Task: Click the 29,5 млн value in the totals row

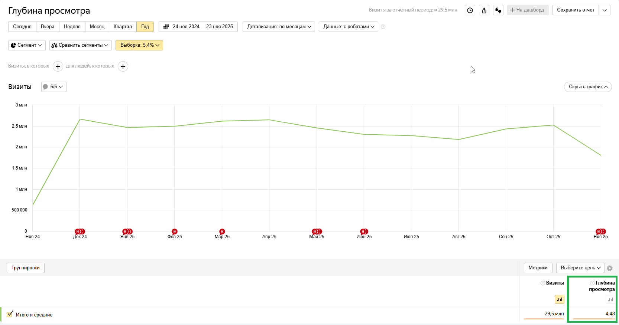Action: 554,314
